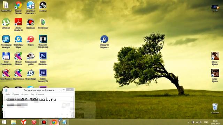The width and height of the screenshot is (223, 125).
Task: Open the taskbar clock and date
Action: pyautogui.click(x=215, y=122)
